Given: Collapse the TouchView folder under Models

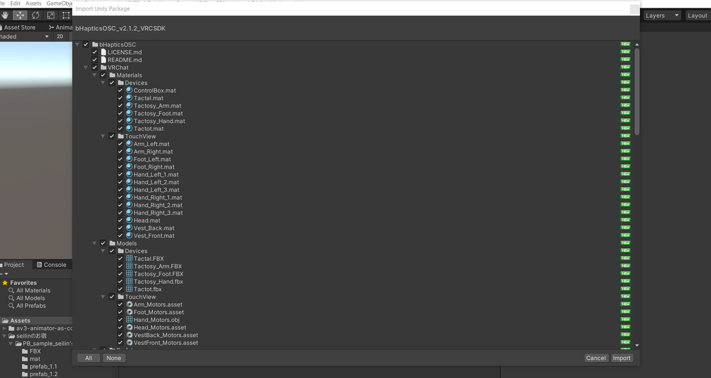Looking at the screenshot, I should pyautogui.click(x=103, y=297).
